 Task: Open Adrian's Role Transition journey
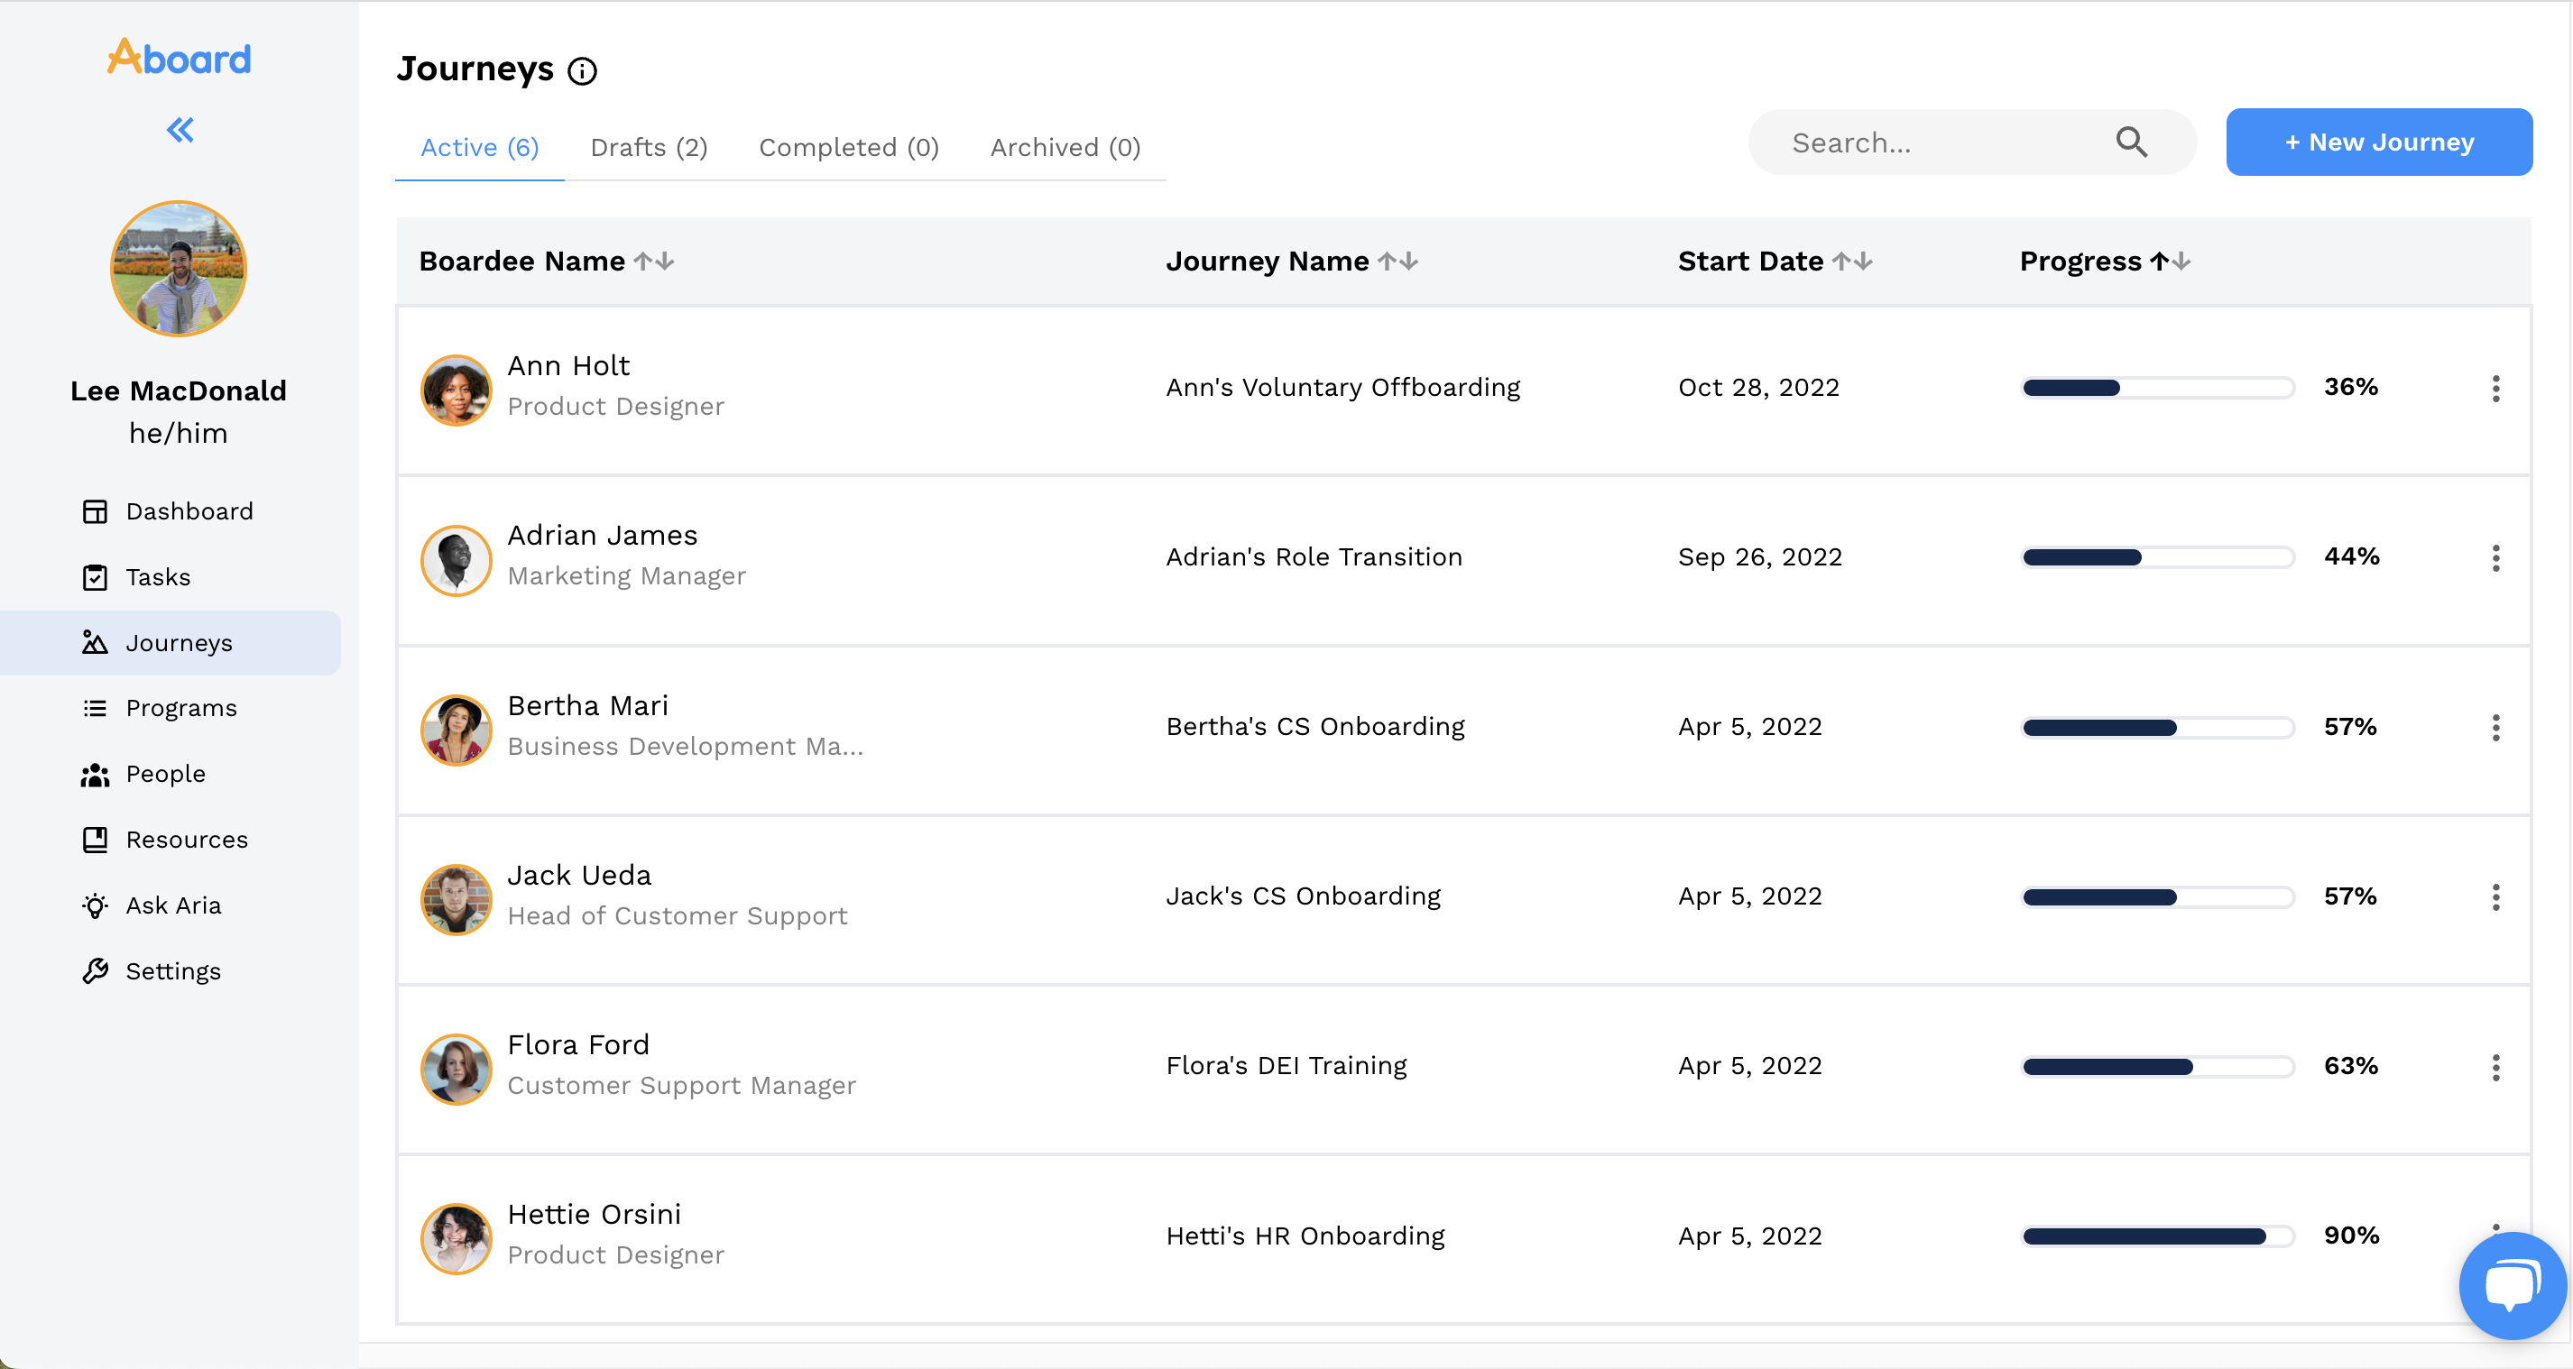[1314, 557]
